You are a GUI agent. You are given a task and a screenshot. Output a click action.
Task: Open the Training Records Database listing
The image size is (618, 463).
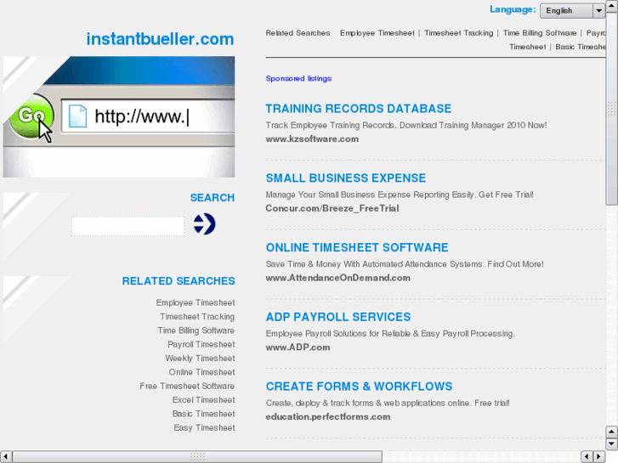coord(358,109)
